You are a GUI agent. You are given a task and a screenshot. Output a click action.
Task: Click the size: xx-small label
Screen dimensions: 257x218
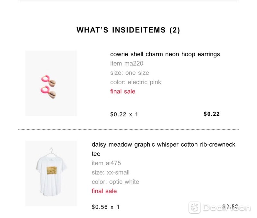click(x=111, y=172)
